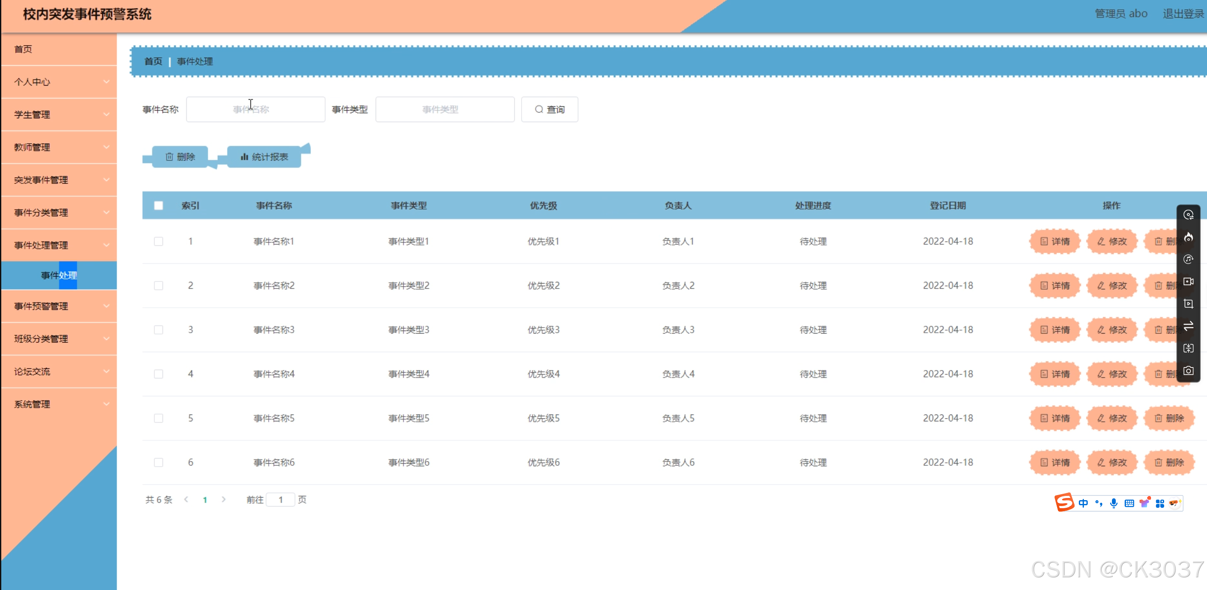Toggle the select-all checkbox in table header
1207x590 pixels.
click(x=158, y=206)
